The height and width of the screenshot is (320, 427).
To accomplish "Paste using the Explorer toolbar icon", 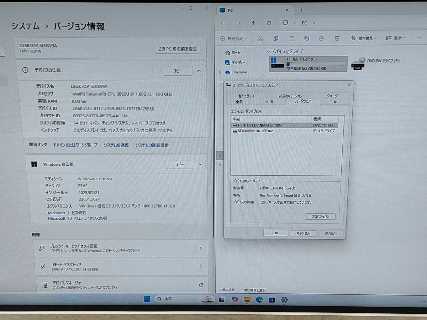I will click(291, 38).
